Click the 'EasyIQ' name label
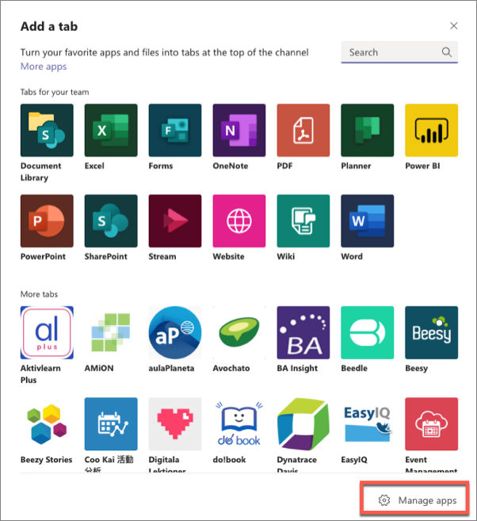Screen dimensions: 477x521 click(354, 459)
